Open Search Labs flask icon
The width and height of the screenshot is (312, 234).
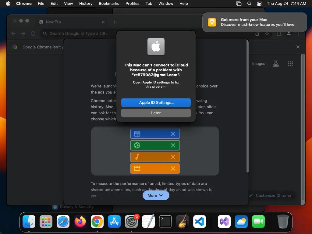[x=275, y=64]
